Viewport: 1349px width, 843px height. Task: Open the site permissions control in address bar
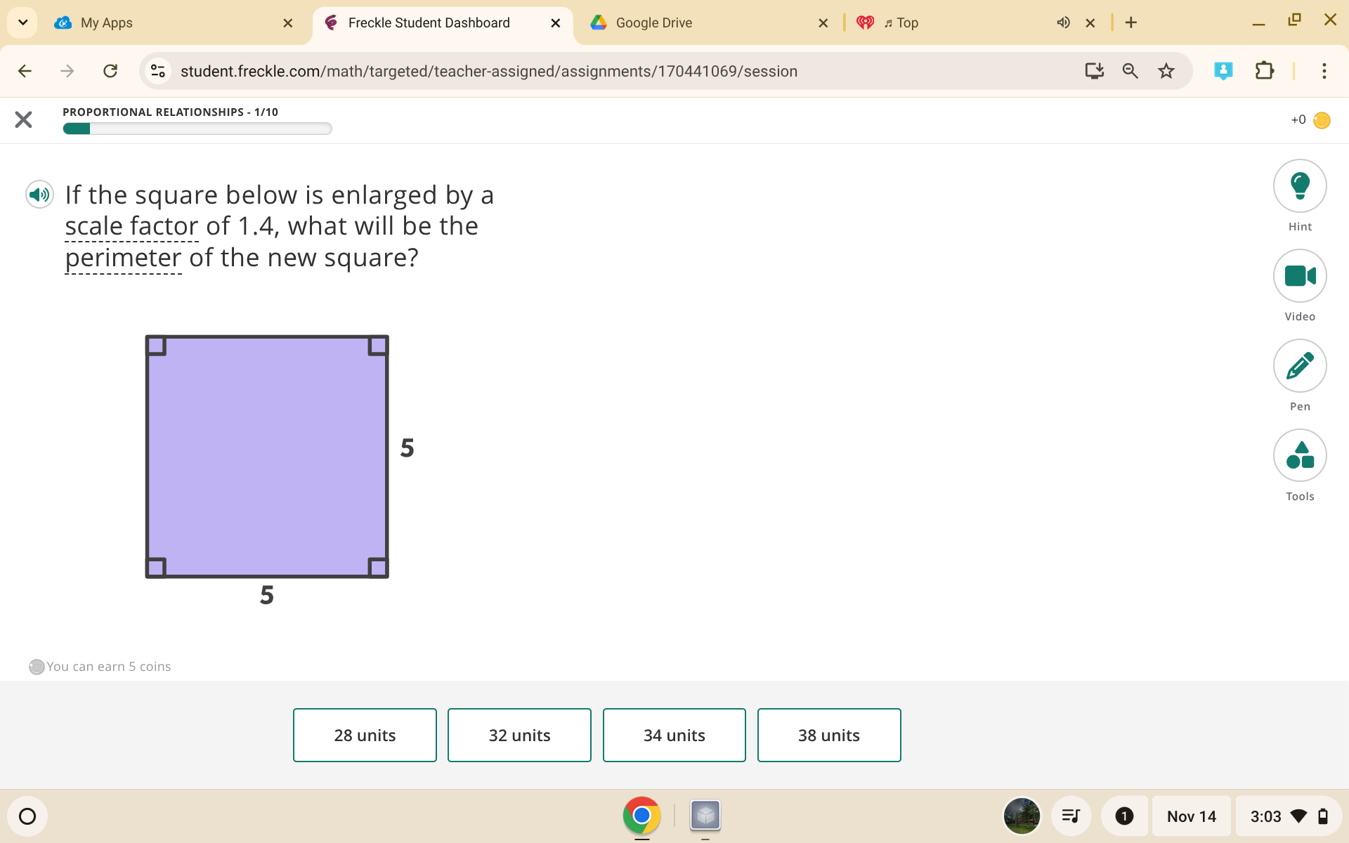pos(157,70)
